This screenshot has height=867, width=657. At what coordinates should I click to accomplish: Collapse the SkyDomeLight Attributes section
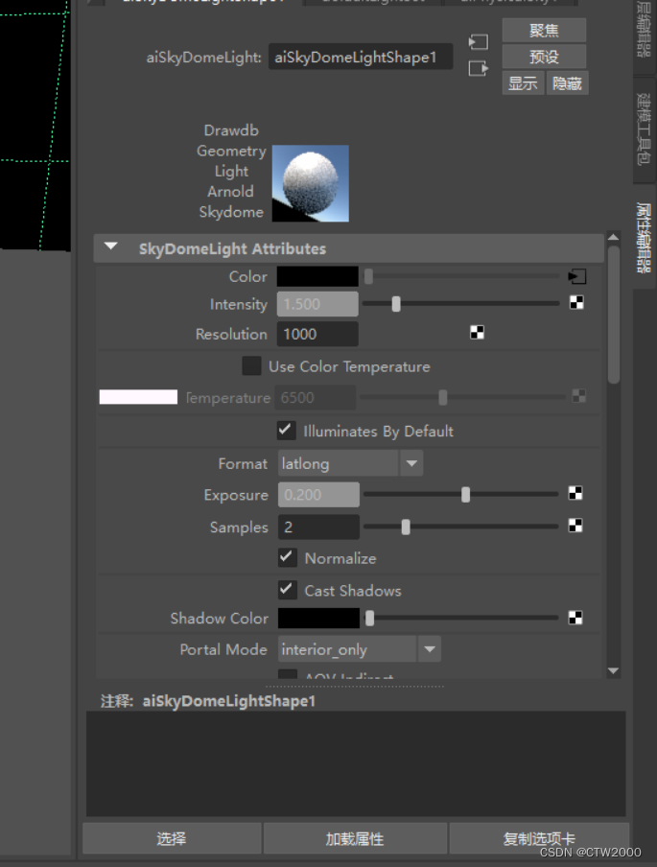pos(111,246)
